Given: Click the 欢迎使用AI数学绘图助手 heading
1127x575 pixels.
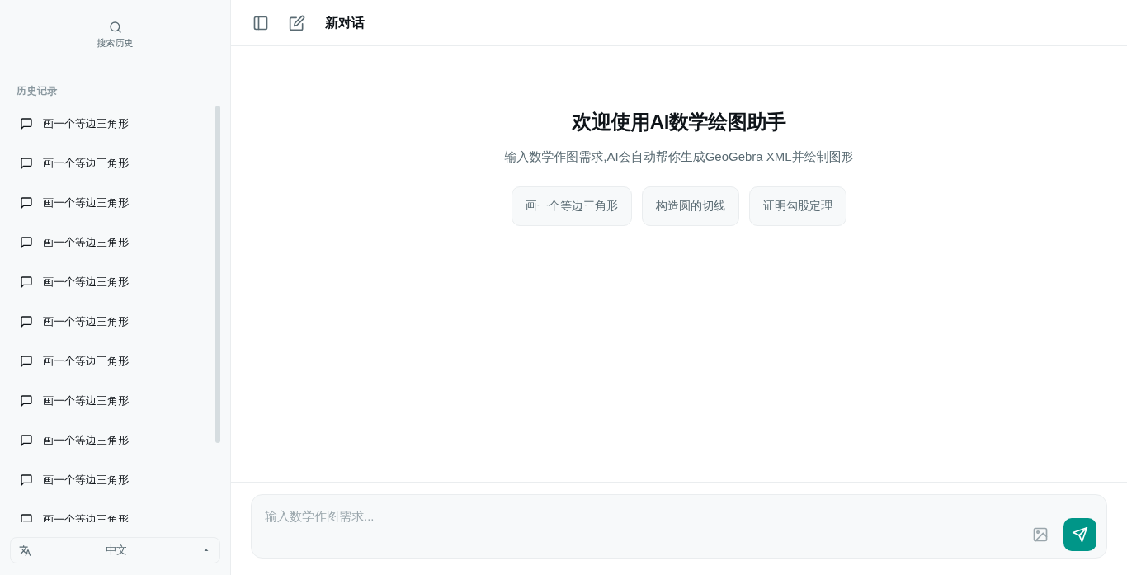Looking at the screenshot, I should (x=679, y=122).
